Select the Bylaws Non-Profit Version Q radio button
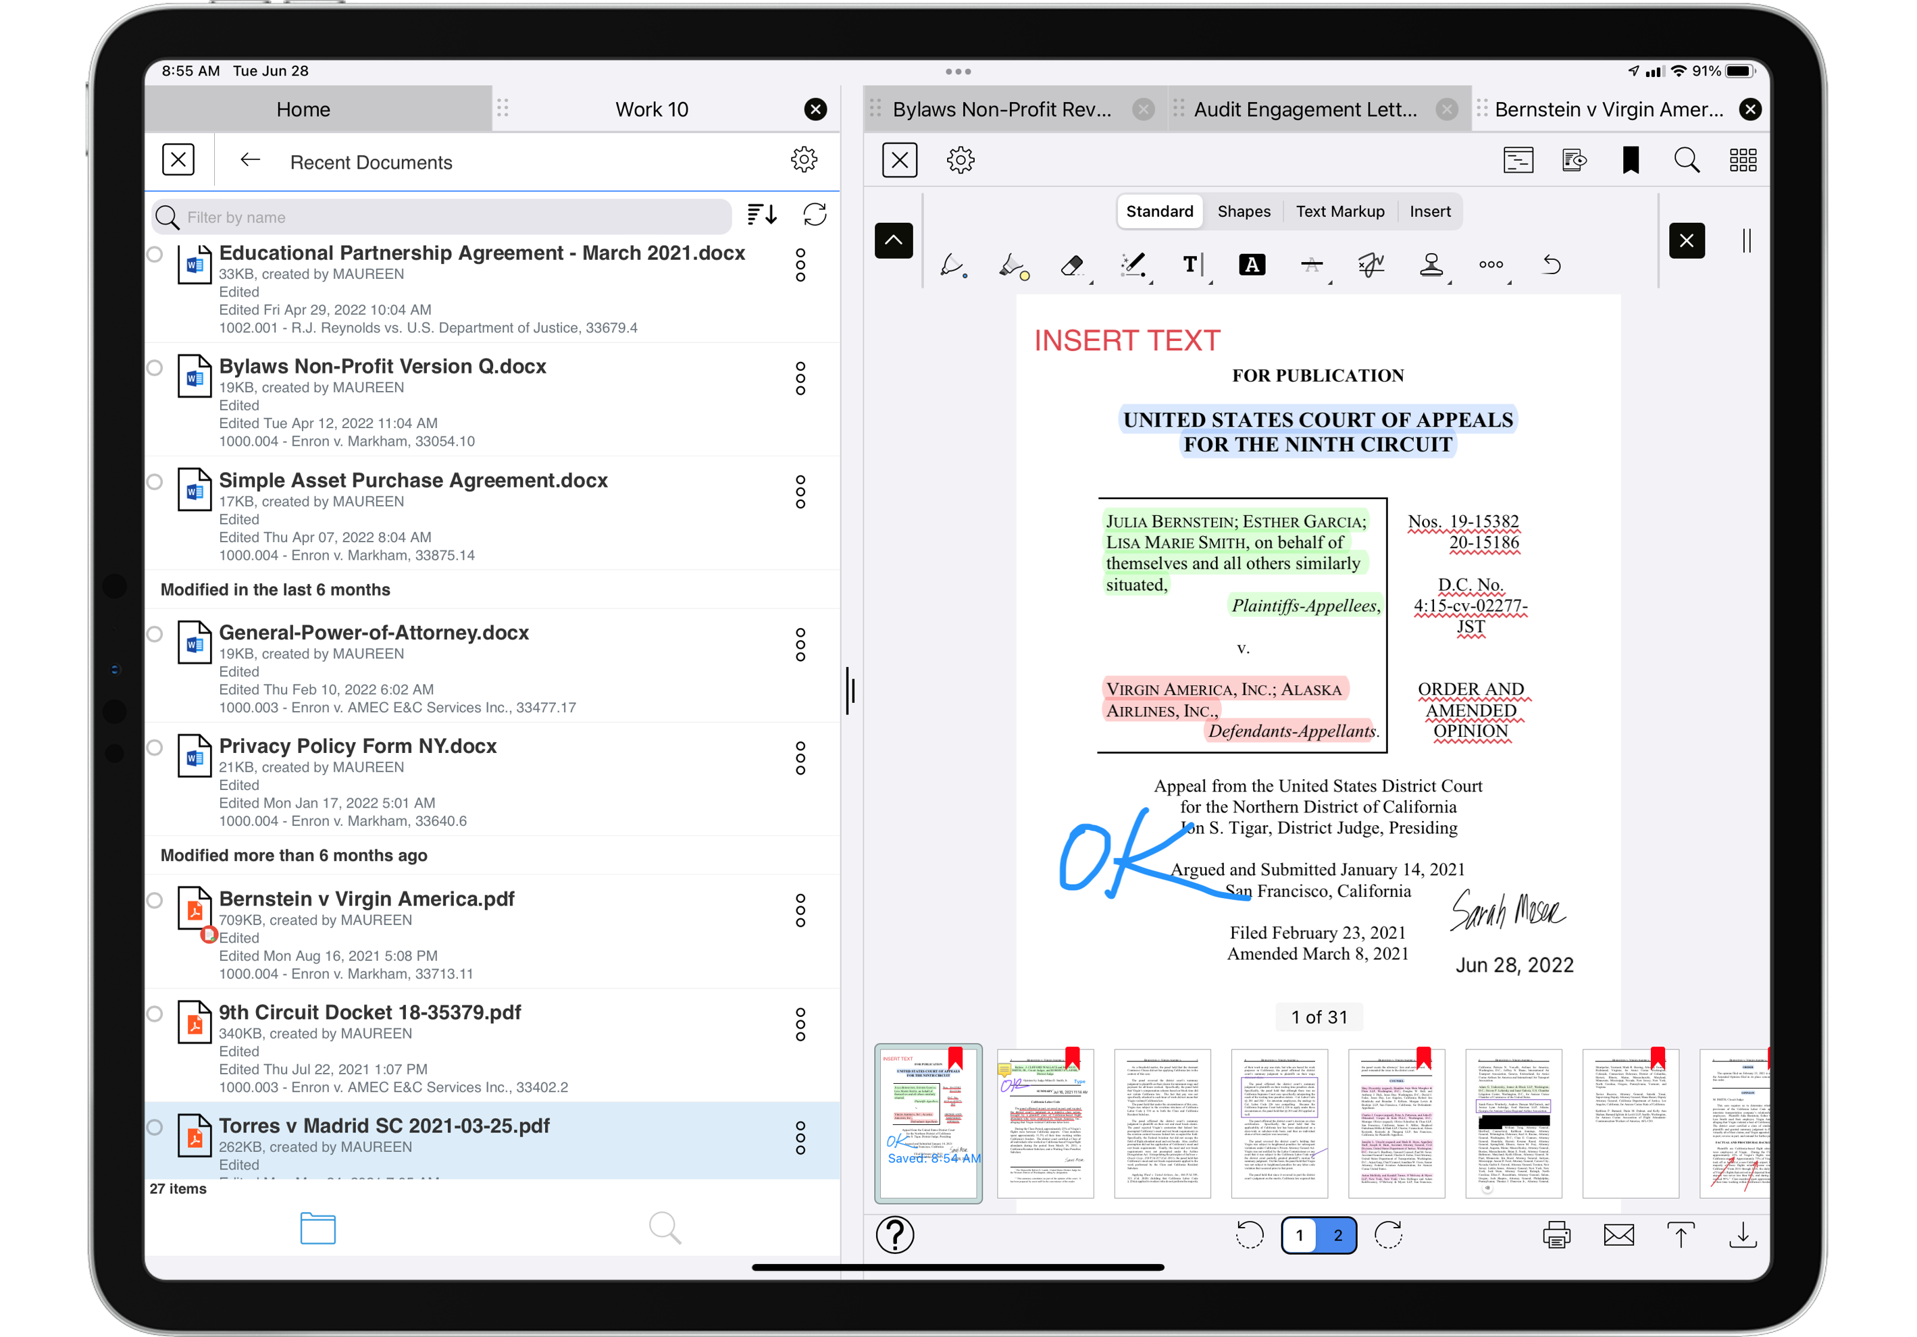The width and height of the screenshot is (1917, 1337). tap(155, 368)
